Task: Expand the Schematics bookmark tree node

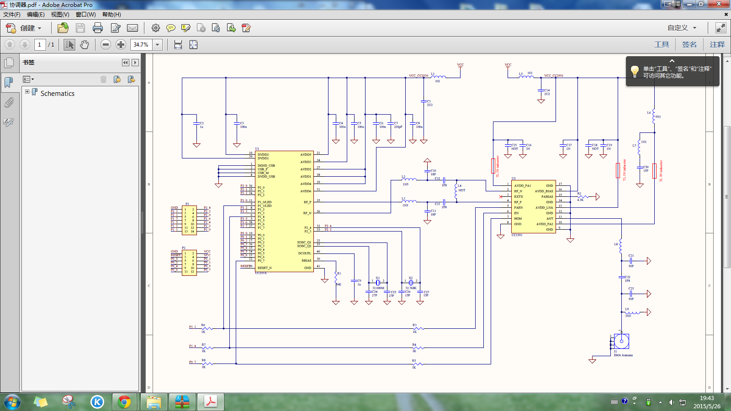Action: click(27, 92)
